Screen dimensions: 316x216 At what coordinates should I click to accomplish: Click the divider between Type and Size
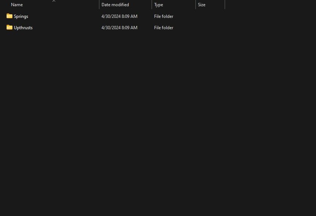click(x=195, y=5)
